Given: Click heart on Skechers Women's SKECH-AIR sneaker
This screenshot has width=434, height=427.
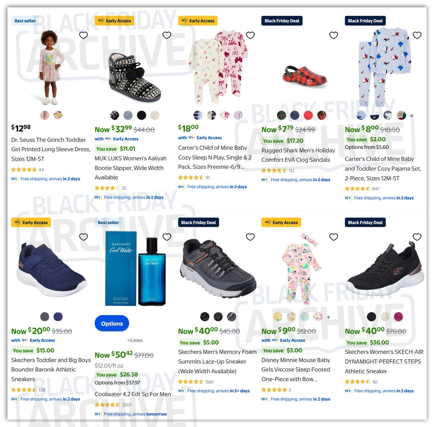Looking at the screenshot, I should (417, 237).
